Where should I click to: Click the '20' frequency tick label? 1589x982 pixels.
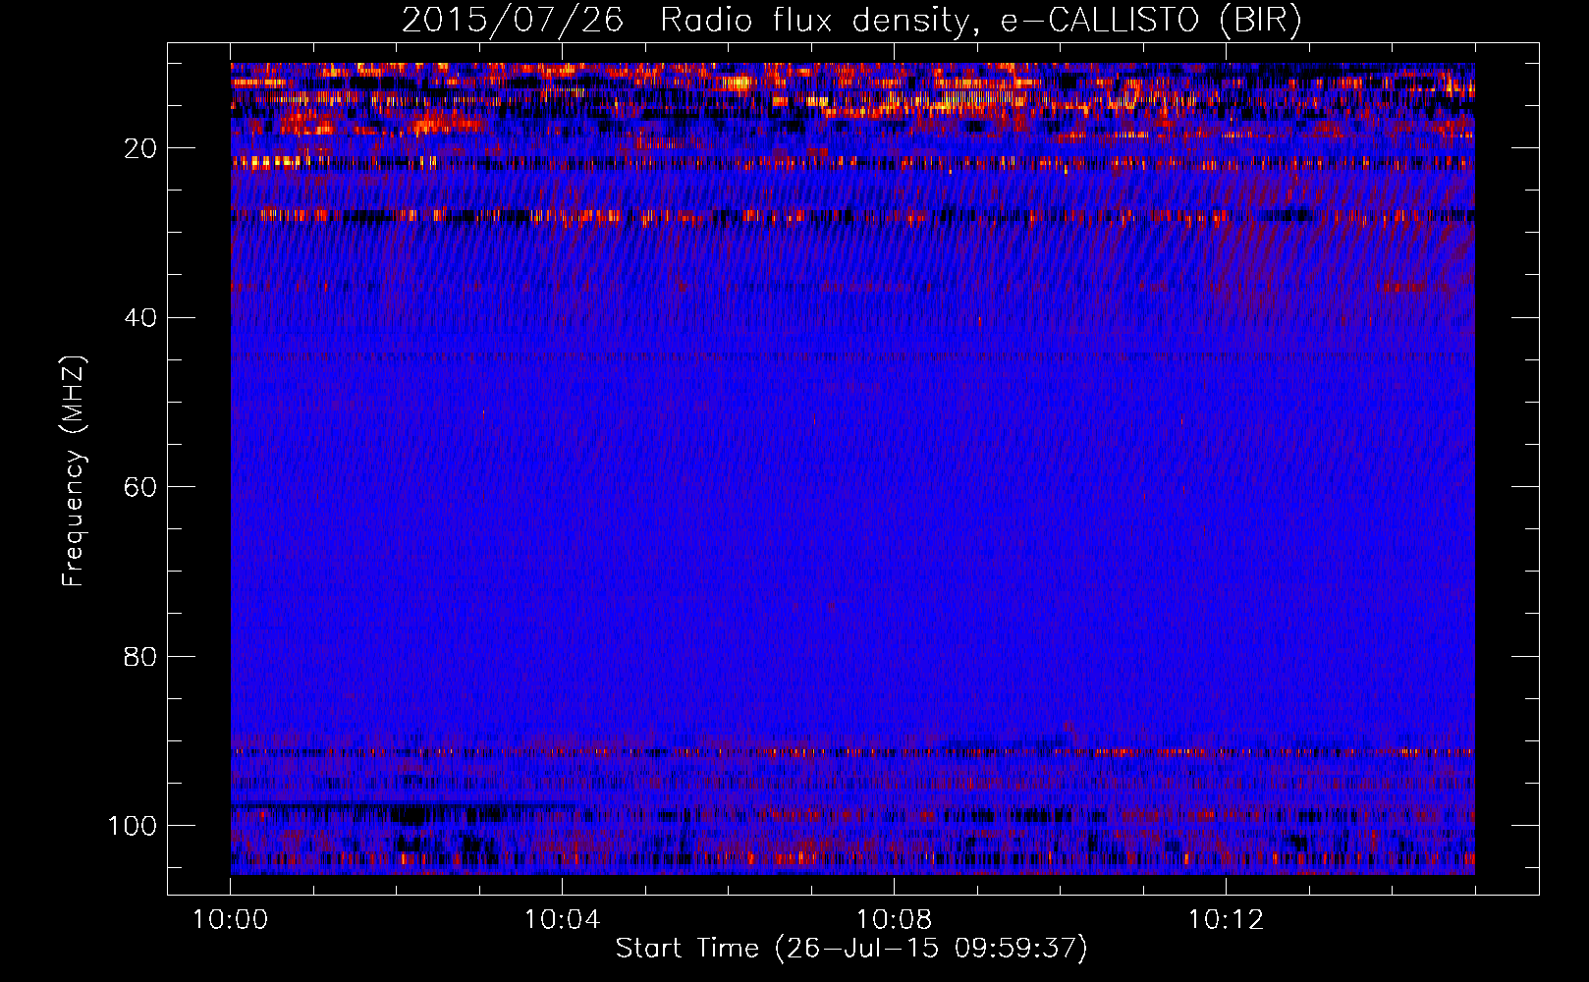coord(140,148)
